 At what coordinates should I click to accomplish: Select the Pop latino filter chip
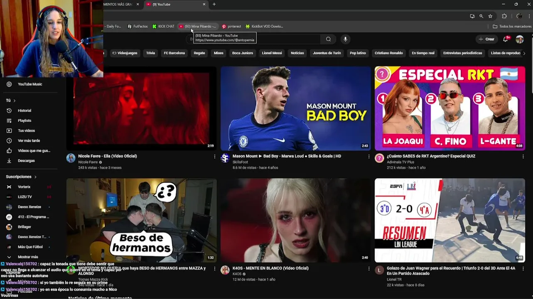click(x=358, y=53)
